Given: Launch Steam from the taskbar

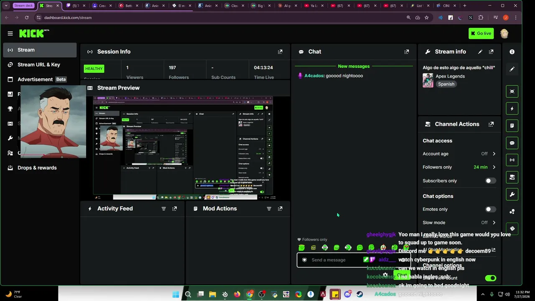Looking at the screenshot, I should click(x=360, y=294).
